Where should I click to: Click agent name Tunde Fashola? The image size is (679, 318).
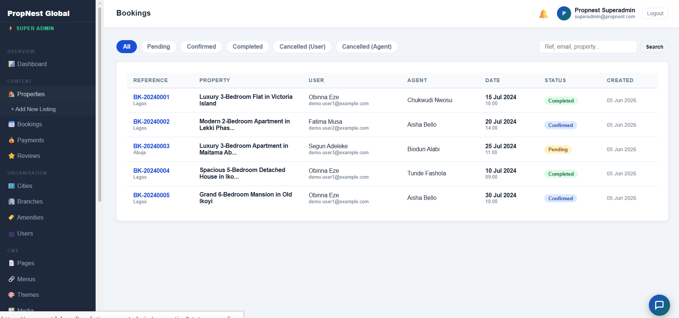(426, 173)
